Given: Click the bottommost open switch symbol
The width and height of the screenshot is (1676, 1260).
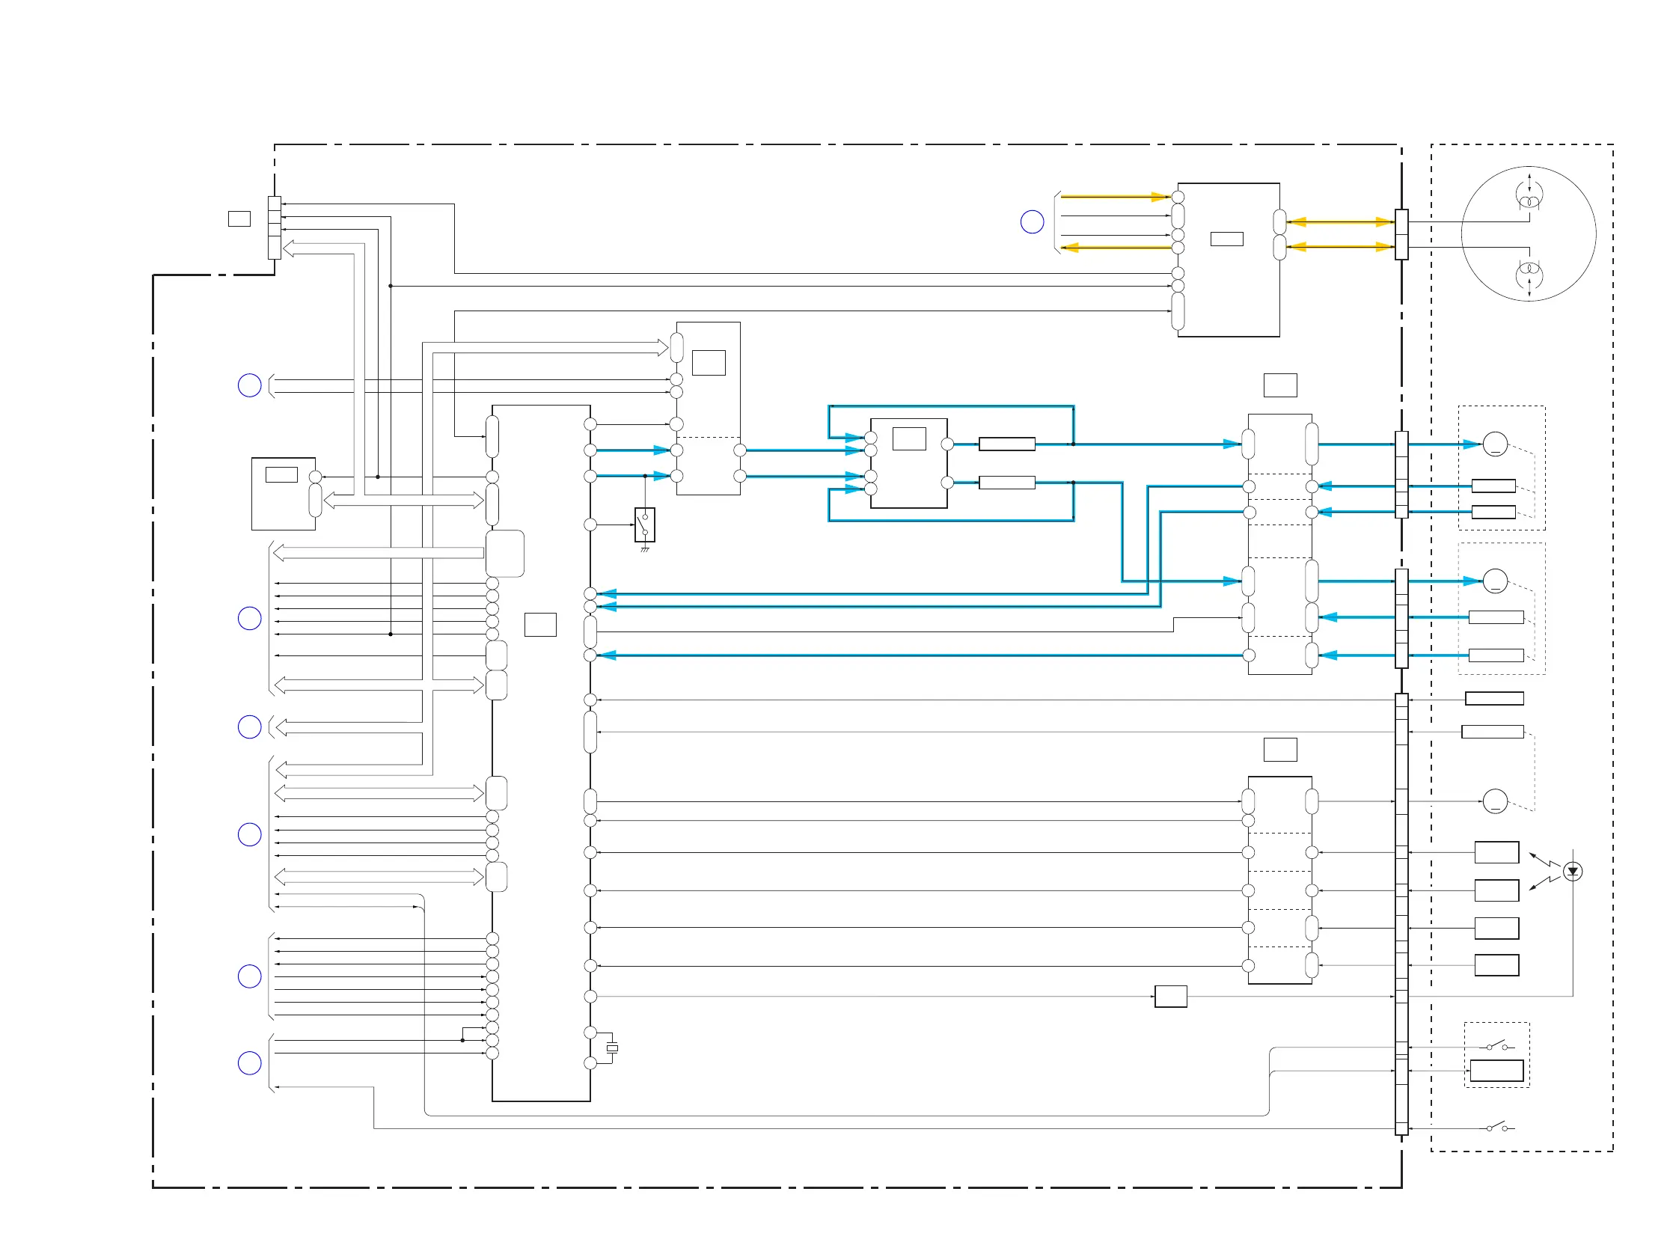Looking at the screenshot, I should point(1496,1128).
